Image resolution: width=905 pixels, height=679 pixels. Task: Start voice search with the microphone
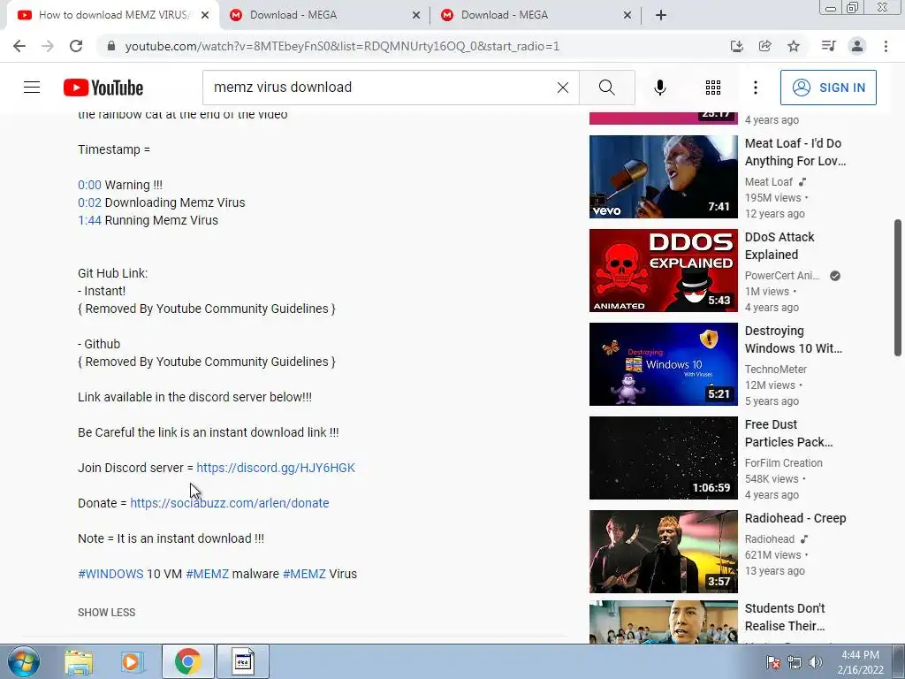click(x=659, y=88)
